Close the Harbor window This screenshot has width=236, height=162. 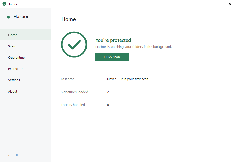(230, 4)
